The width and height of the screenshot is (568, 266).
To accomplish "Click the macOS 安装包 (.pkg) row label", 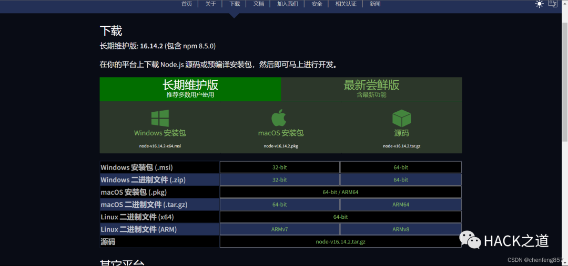I will pyautogui.click(x=134, y=192).
